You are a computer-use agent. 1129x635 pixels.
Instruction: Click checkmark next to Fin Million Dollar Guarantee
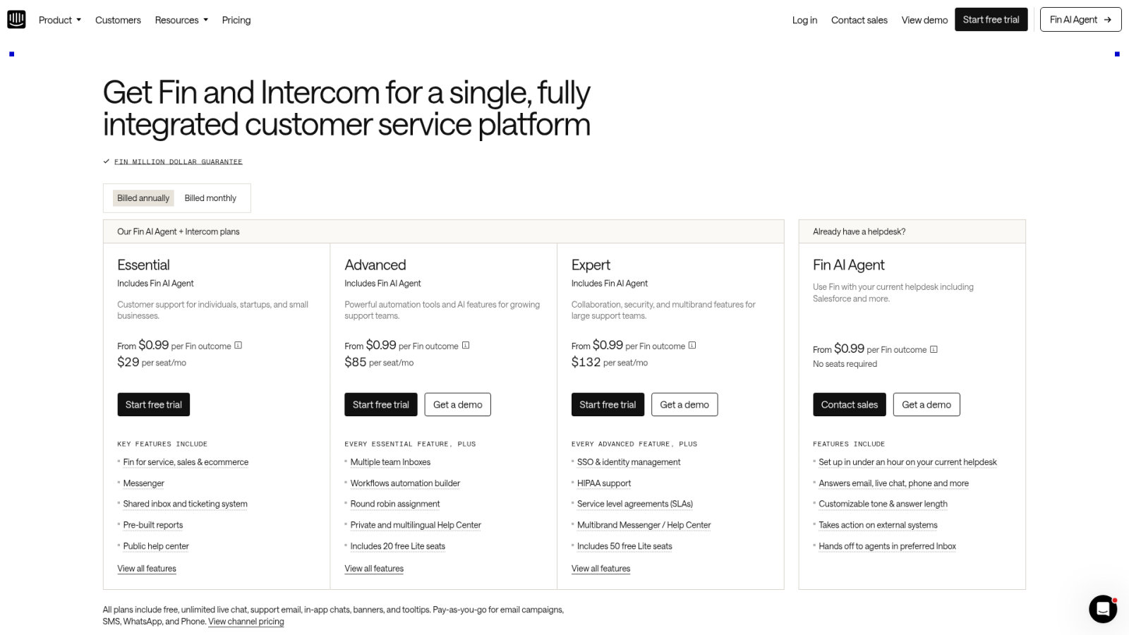(107, 162)
